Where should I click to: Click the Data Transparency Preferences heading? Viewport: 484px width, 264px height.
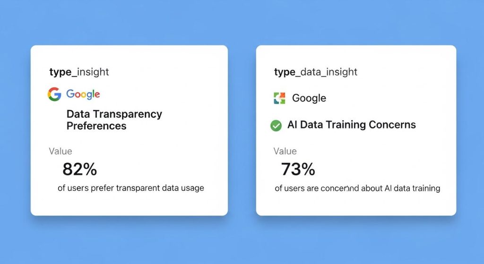[x=114, y=120]
